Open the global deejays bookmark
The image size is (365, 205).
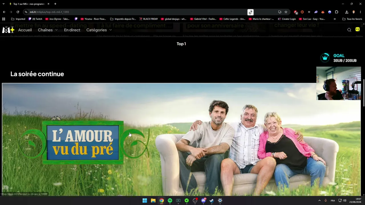[174, 19]
